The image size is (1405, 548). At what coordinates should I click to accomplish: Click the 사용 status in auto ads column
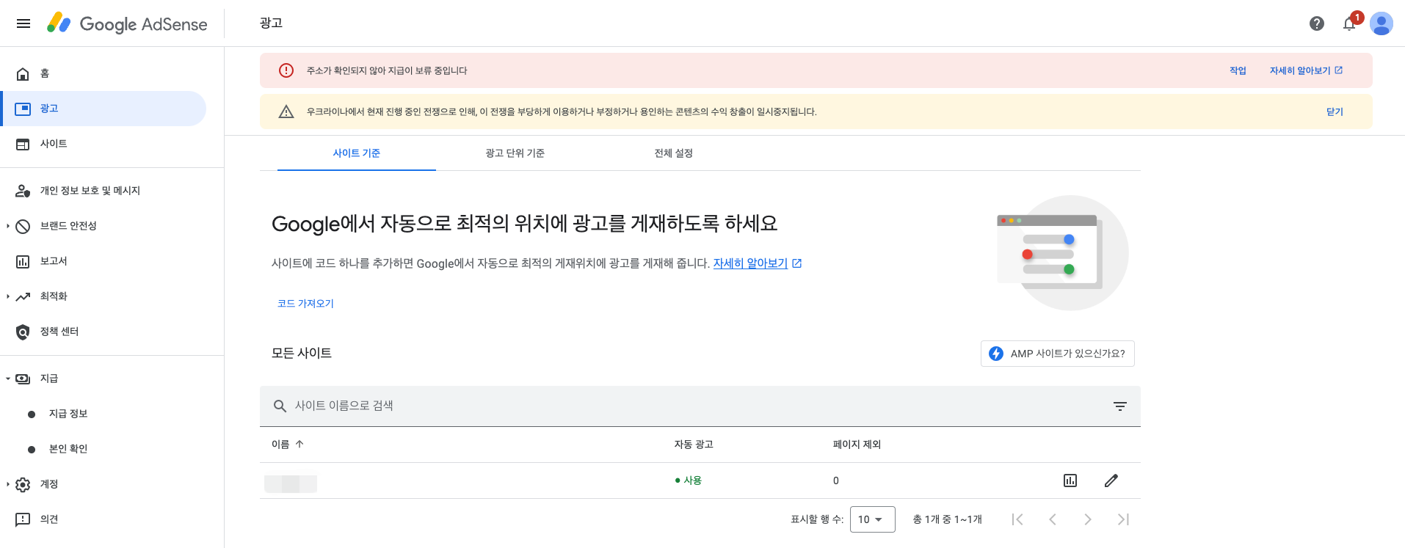tap(689, 481)
